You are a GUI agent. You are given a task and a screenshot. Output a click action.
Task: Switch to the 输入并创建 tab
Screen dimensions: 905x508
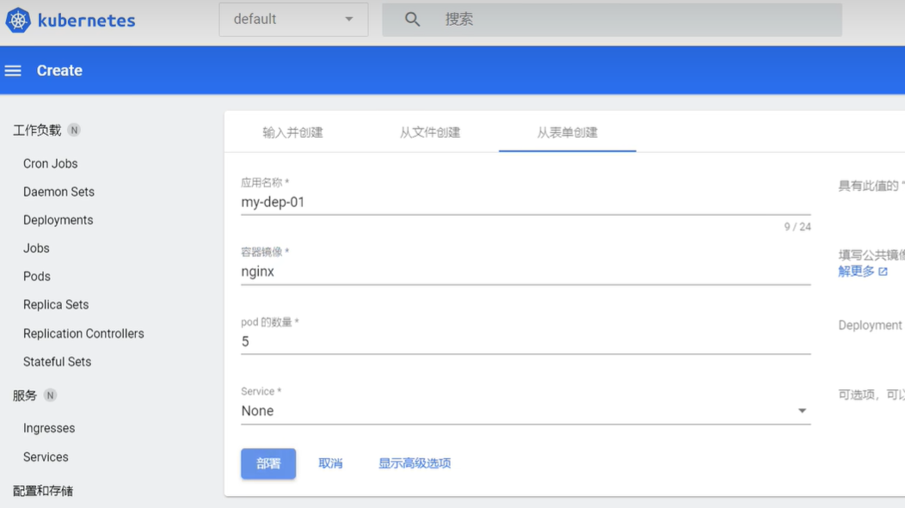pyautogui.click(x=292, y=132)
